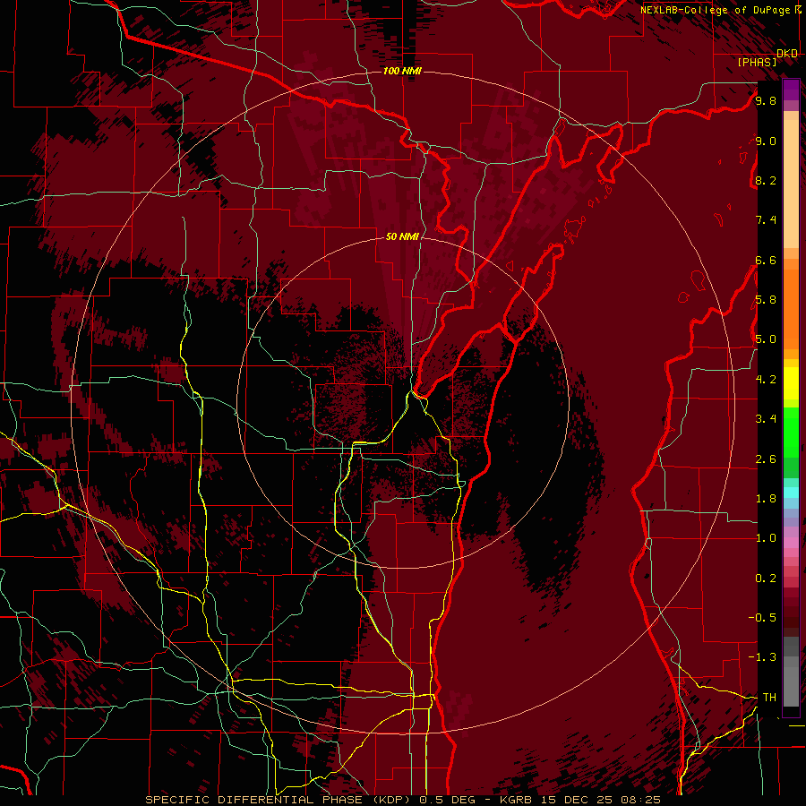806x806 pixels.
Task: Click the Specific Differential Phase caption text
Action: pos(402,800)
